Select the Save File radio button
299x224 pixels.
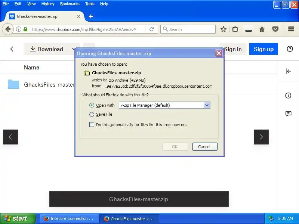coord(92,114)
